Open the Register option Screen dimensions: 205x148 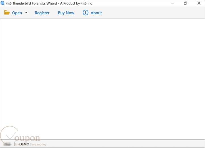42,13
